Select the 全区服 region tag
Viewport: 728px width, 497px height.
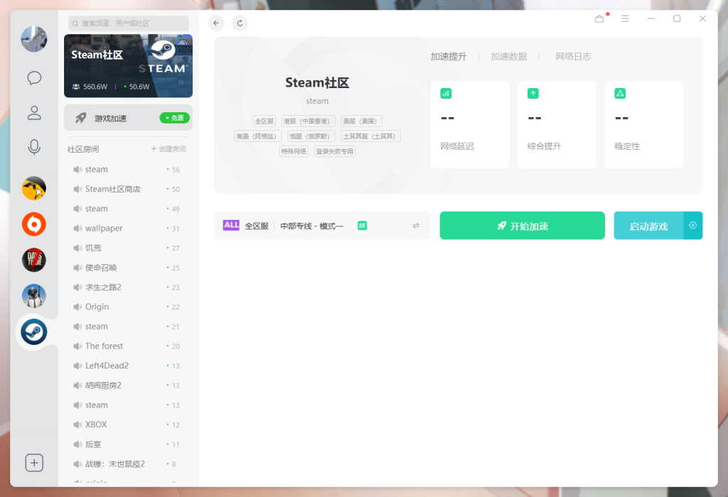pos(264,121)
